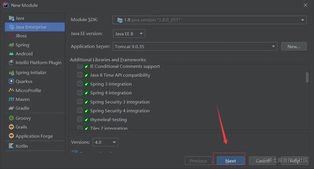This screenshot has height=169, width=314.
Task: Click the MicroProfile icon
Action: pos(11,90)
